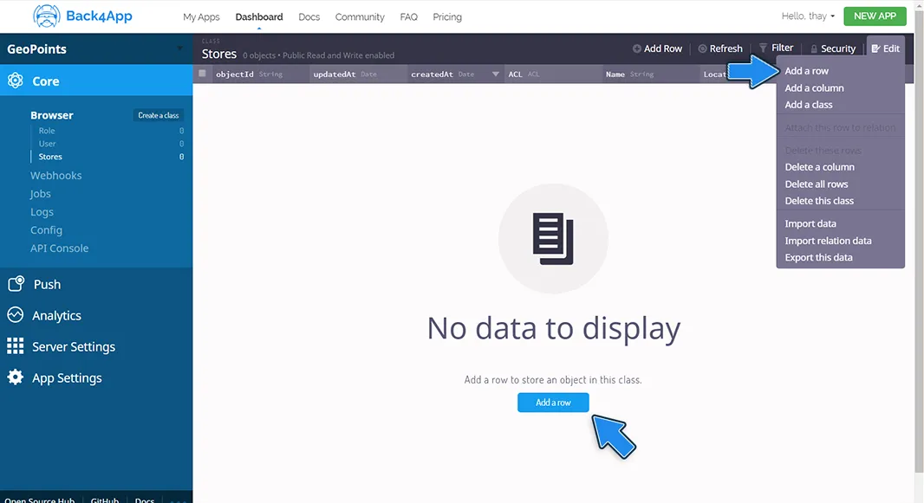Open API Console in the sidebar
Screen dimensions: 924x503
[60, 248]
